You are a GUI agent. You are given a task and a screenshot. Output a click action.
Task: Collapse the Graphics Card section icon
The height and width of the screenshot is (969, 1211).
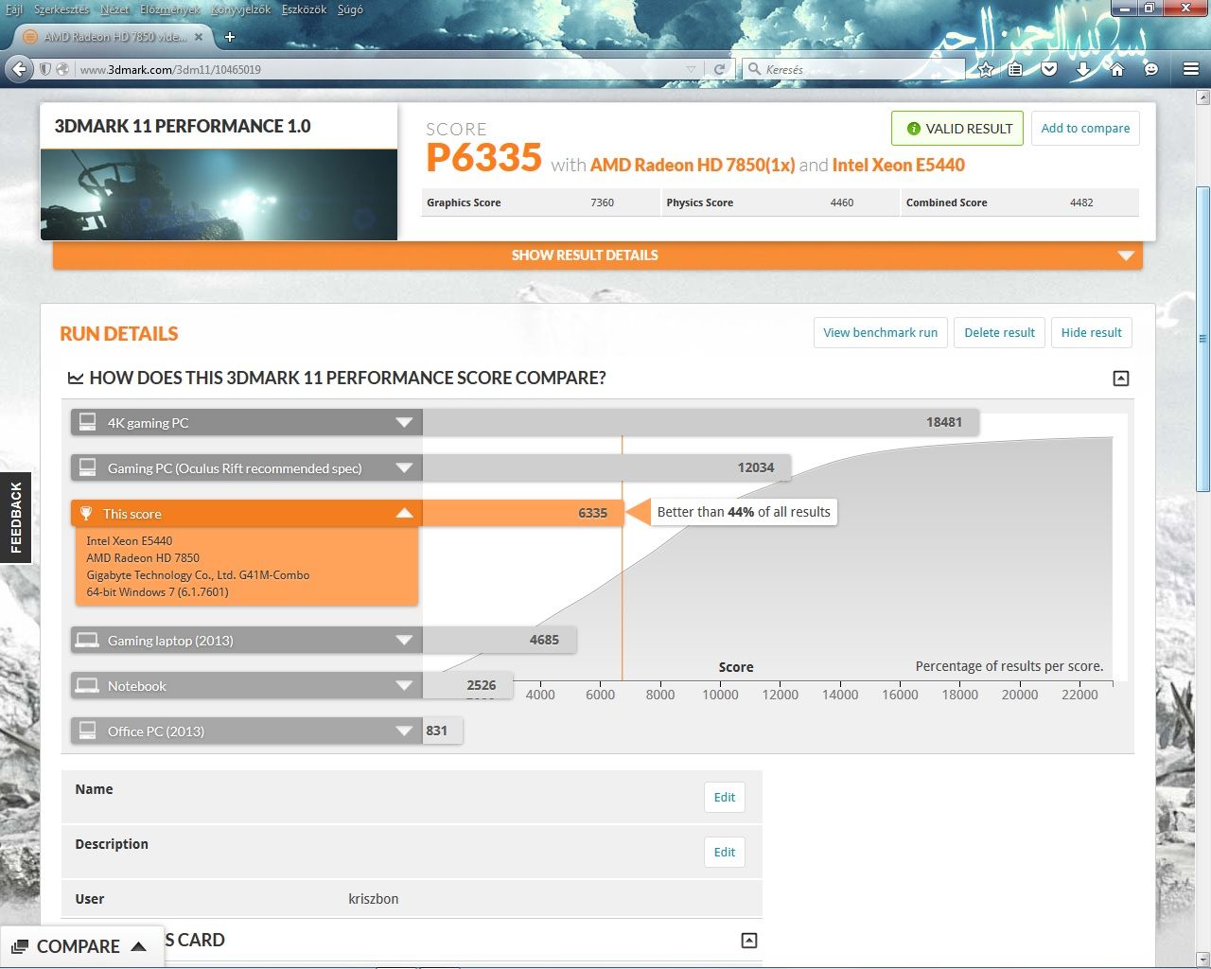[x=749, y=941]
